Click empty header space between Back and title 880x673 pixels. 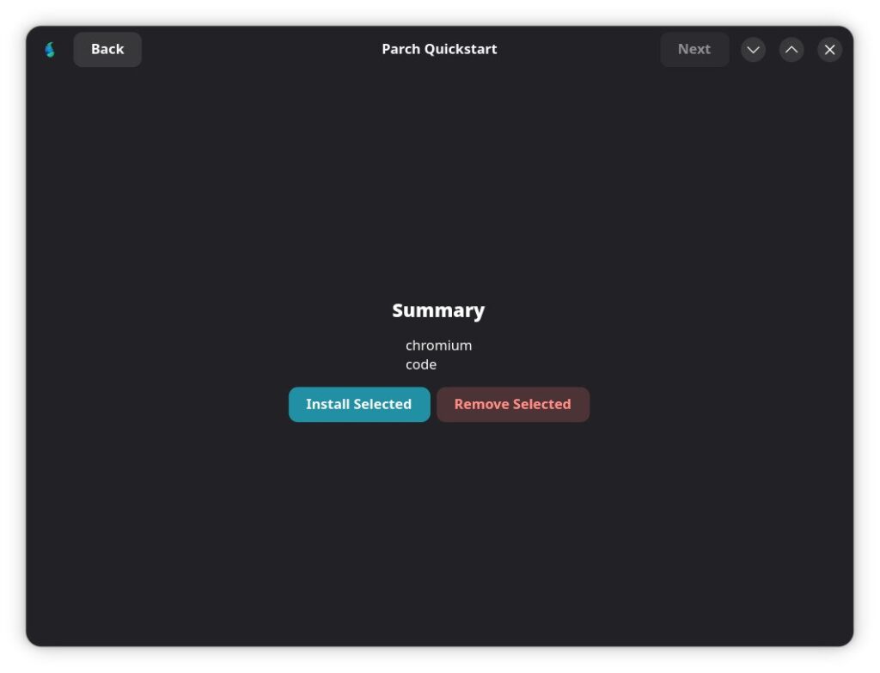[x=258, y=49]
